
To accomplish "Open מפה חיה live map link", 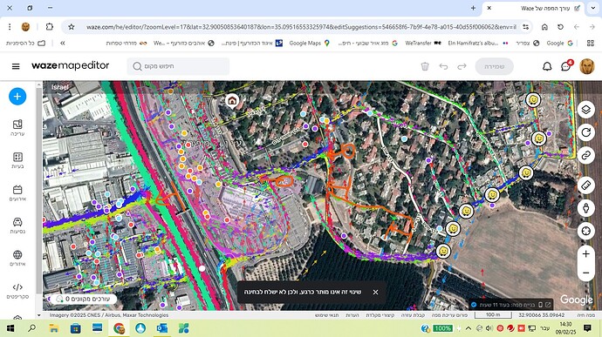I will coord(586,315).
